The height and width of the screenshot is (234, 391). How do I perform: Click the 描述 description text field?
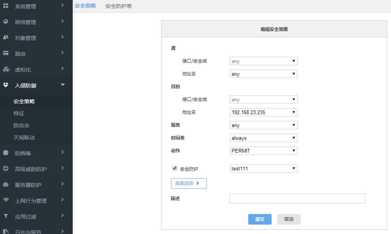click(x=297, y=199)
